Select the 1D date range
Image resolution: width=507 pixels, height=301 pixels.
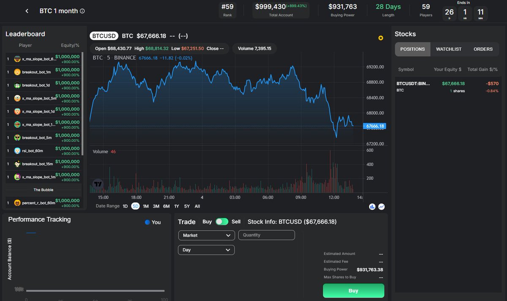click(125, 206)
